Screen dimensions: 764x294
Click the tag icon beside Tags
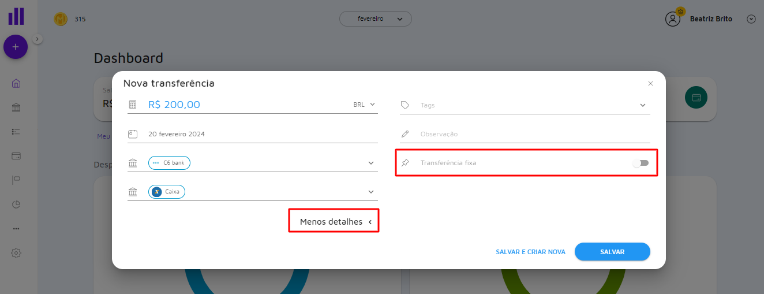[405, 105]
